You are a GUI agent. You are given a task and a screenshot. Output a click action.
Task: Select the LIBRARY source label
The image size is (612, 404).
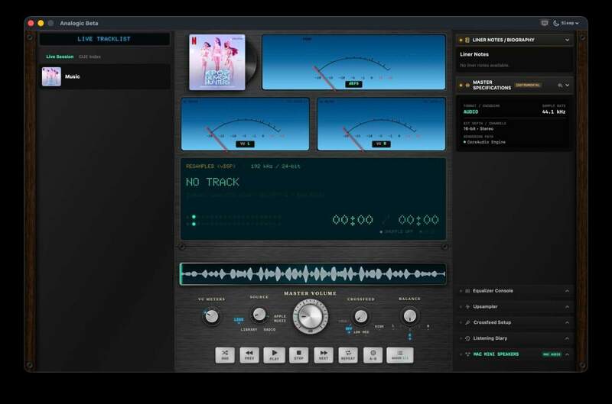click(x=249, y=330)
